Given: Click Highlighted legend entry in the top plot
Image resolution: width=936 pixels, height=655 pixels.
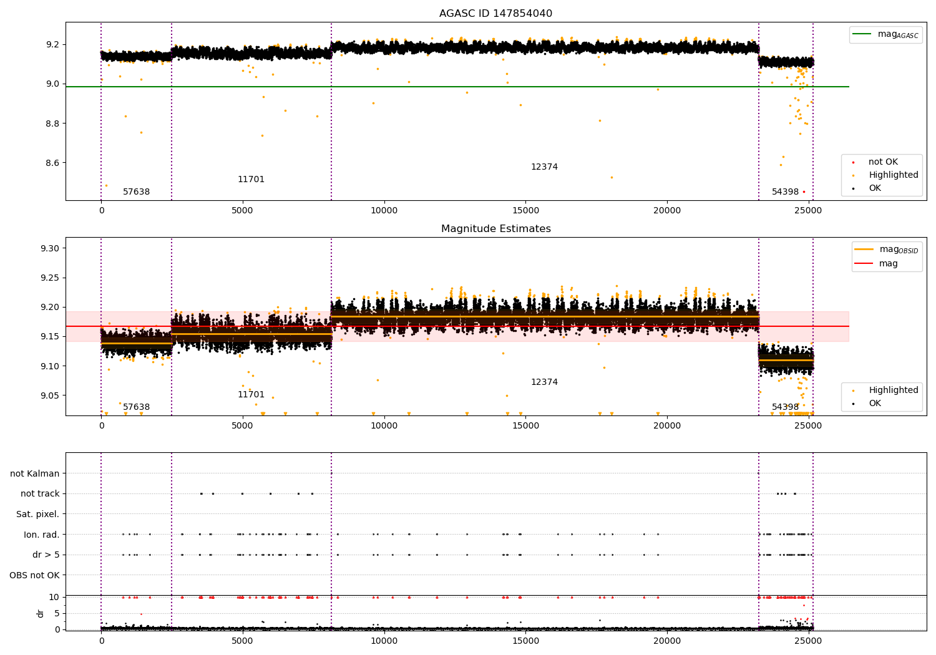Looking at the screenshot, I should point(885,175).
